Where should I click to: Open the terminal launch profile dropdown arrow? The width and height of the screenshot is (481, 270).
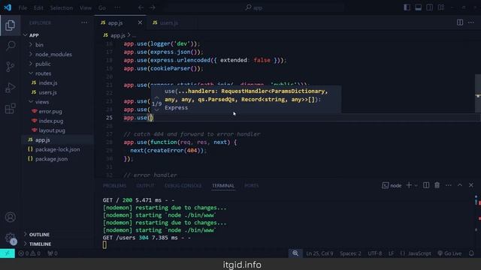point(416,185)
